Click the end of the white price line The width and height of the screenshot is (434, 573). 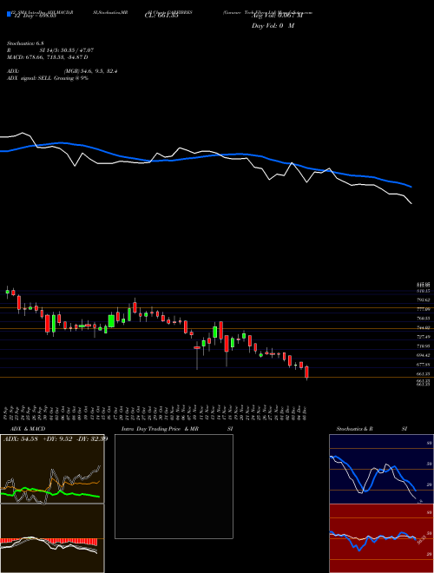coord(411,203)
